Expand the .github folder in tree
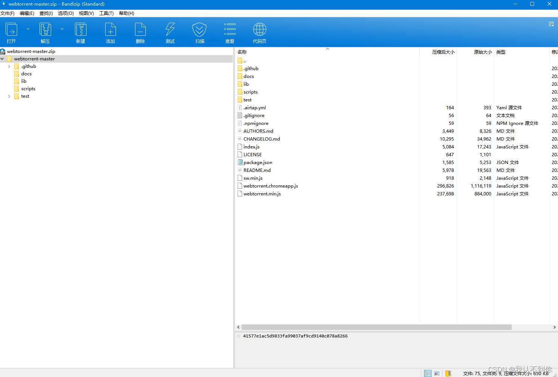 click(9, 66)
